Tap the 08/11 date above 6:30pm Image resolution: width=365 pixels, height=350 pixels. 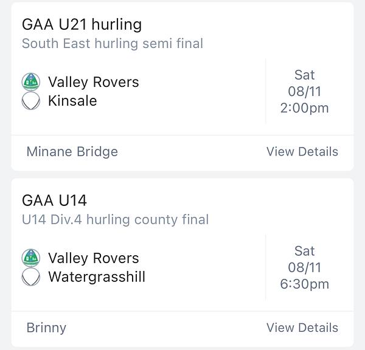click(x=304, y=267)
